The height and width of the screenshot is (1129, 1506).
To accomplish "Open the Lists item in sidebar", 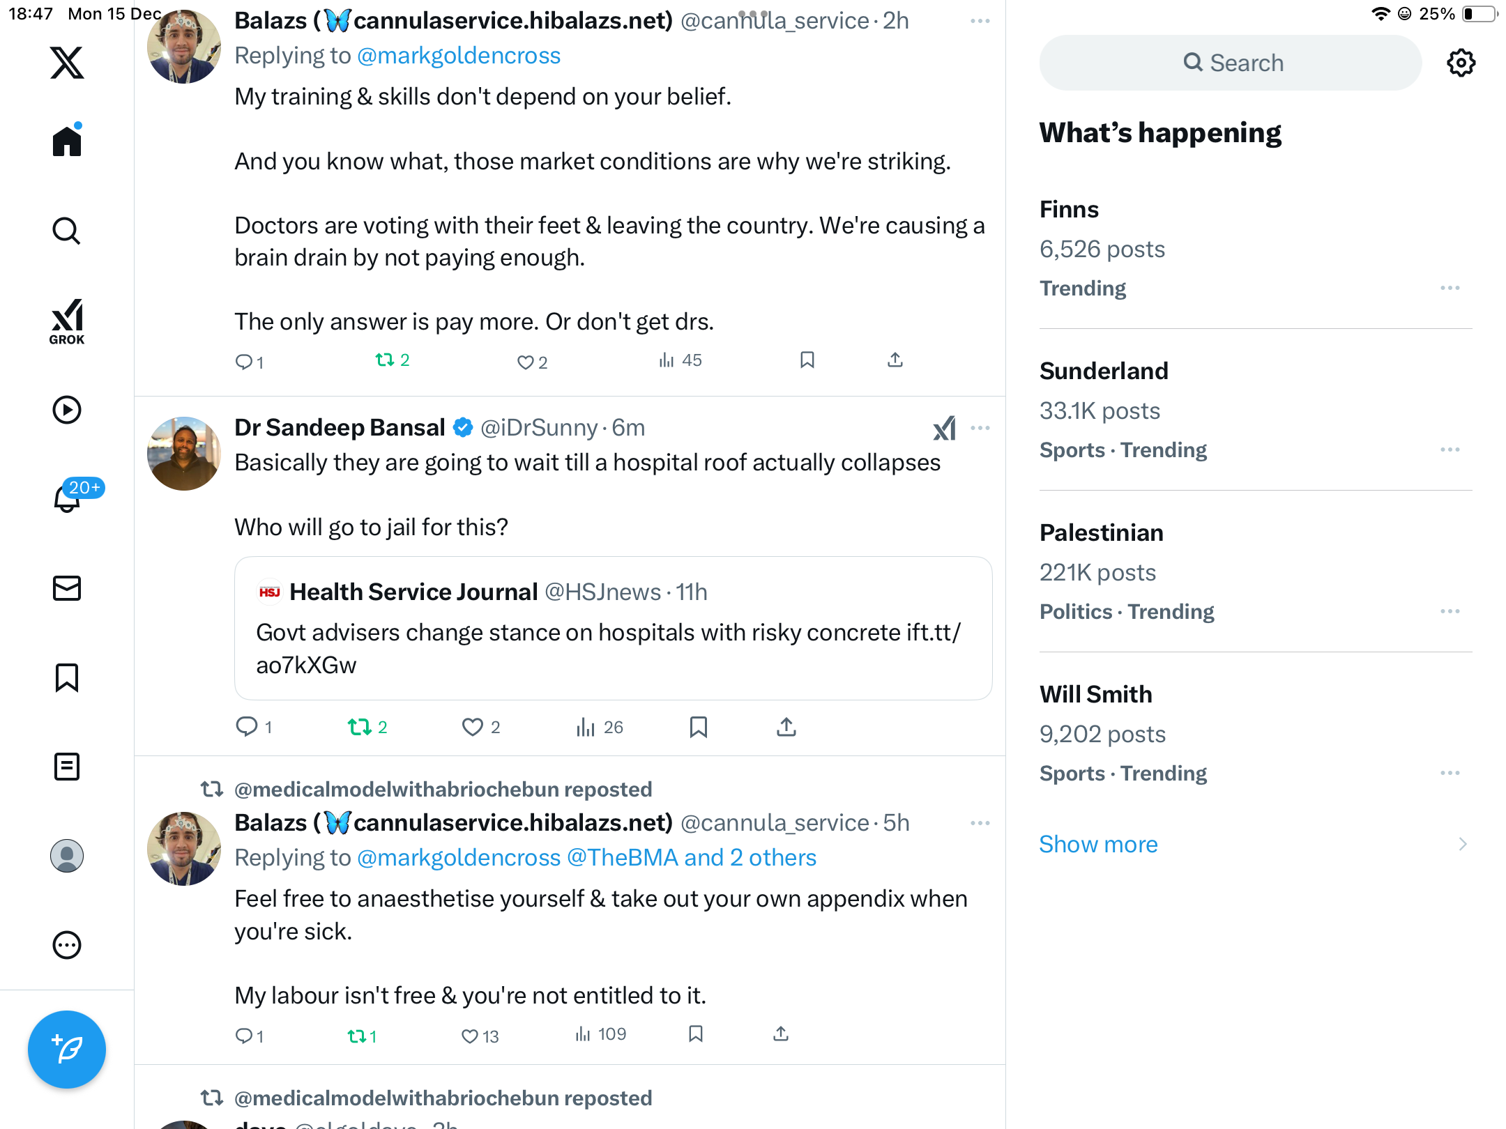I will 67,767.
